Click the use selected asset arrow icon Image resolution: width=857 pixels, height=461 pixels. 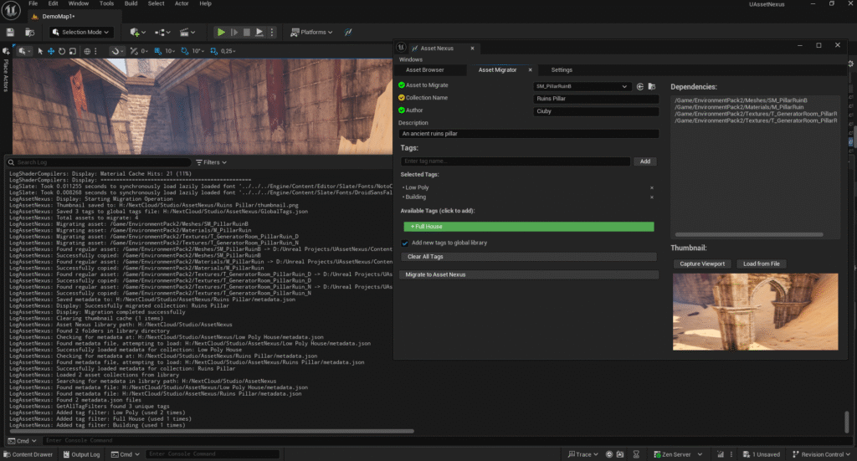(x=640, y=86)
